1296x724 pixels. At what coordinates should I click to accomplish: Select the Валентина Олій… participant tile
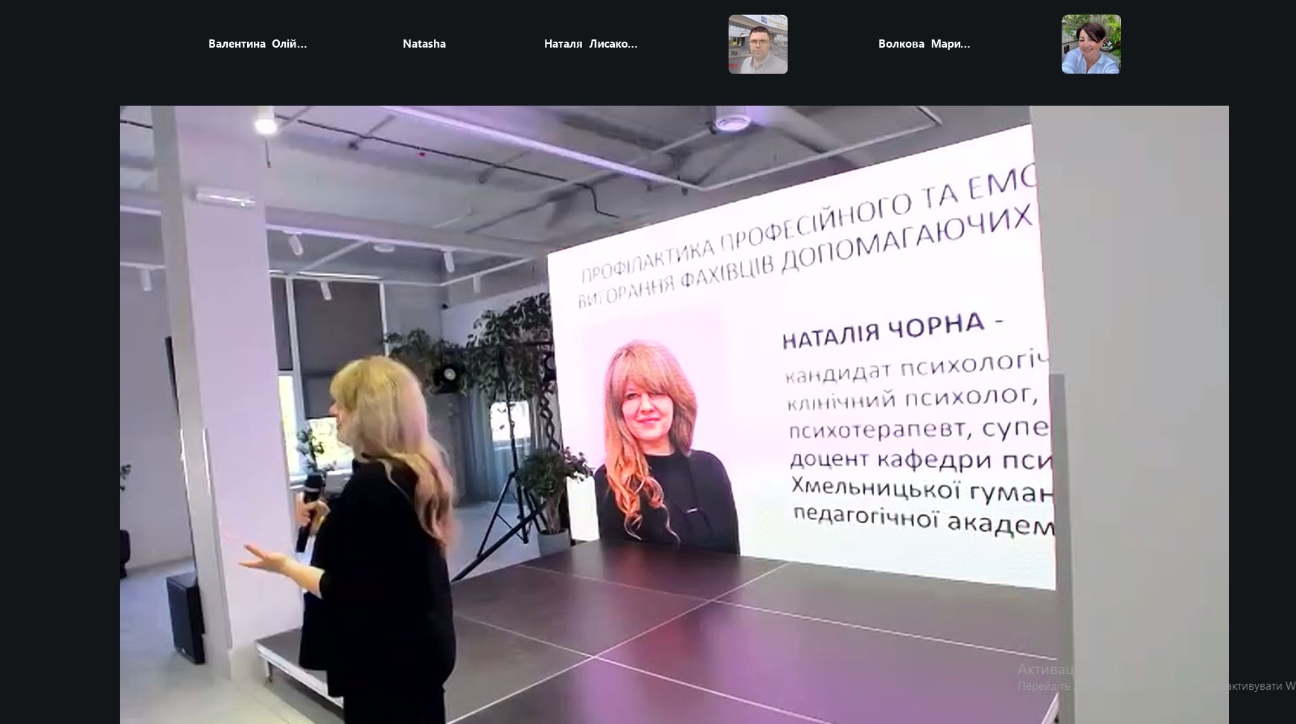(258, 44)
